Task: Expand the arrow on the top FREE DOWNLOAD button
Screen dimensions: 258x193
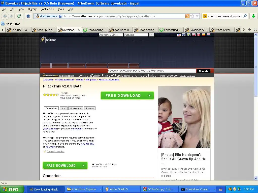Action: (x=149, y=95)
